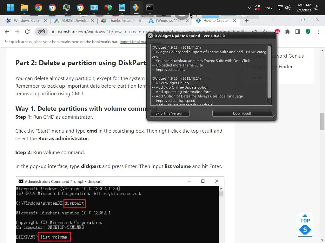Open a new browser tab
325x243 pixels.
(x=246, y=21)
